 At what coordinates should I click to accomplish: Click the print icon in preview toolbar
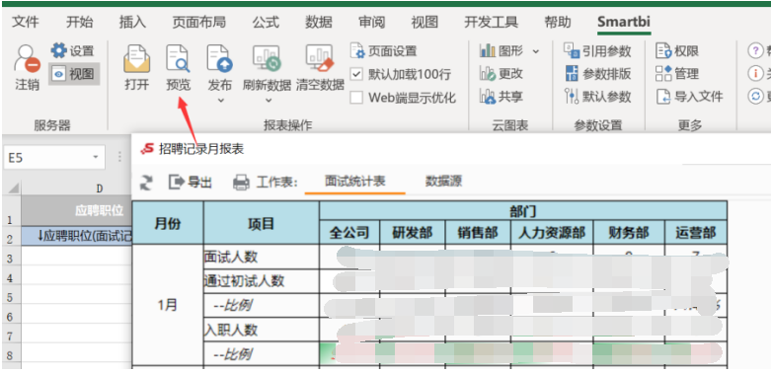[241, 183]
